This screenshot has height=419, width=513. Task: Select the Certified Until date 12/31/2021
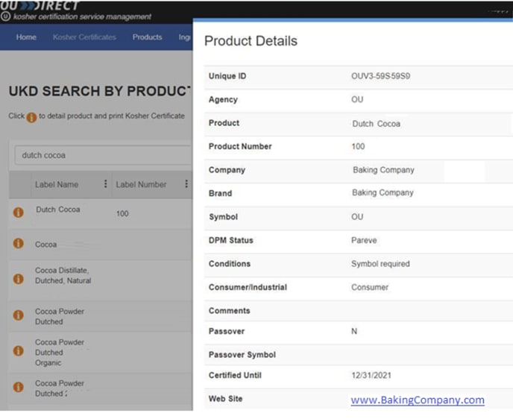point(371,375)
